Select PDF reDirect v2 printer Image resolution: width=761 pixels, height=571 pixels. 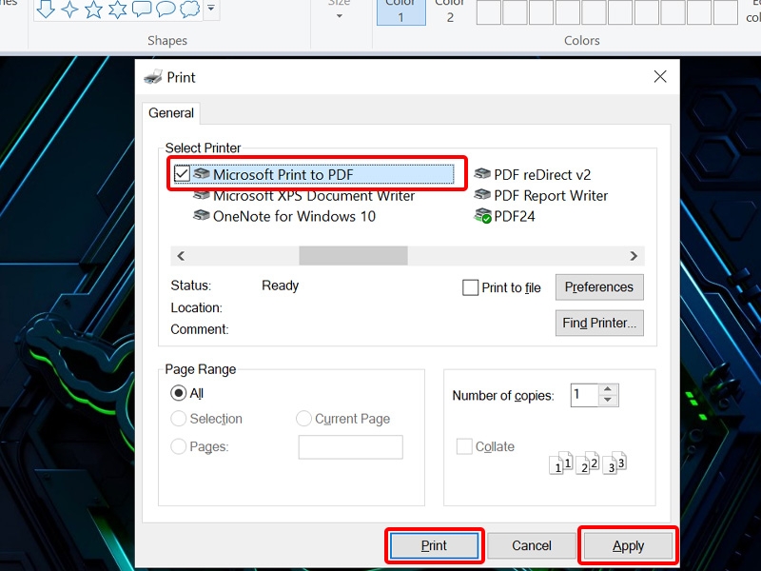point(533,175)
